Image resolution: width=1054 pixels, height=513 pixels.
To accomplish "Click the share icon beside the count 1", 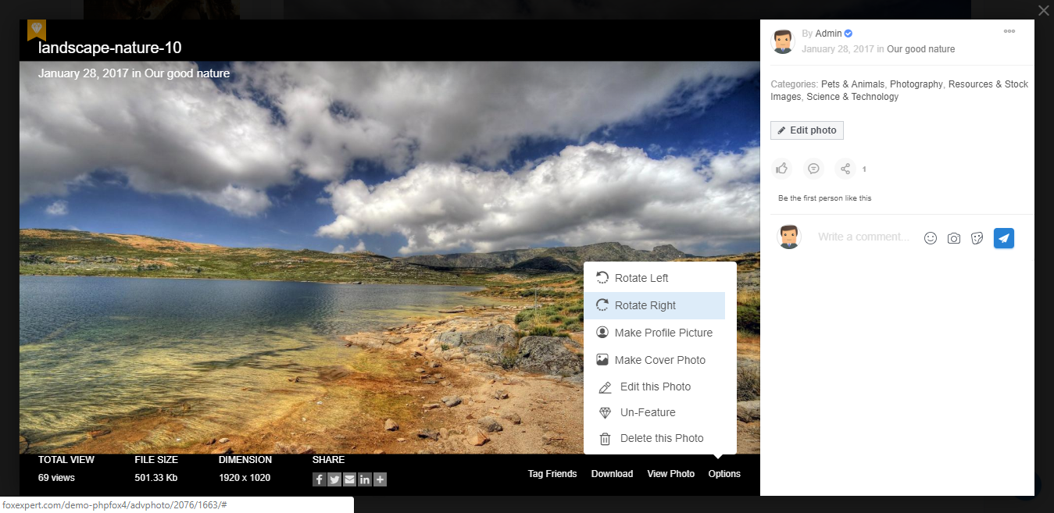I will (x=845, y=169).
